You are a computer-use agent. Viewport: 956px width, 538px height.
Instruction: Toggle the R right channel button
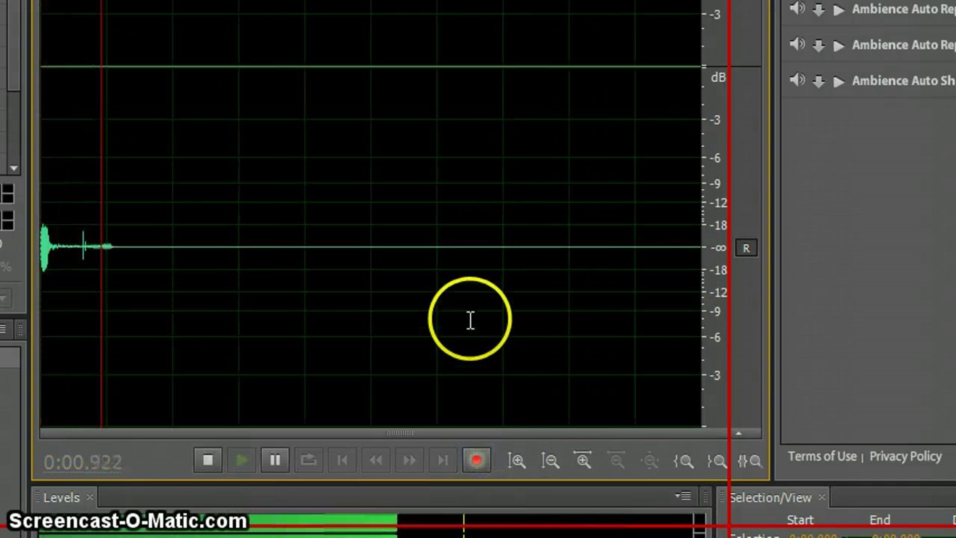click(x=746, y=248)
